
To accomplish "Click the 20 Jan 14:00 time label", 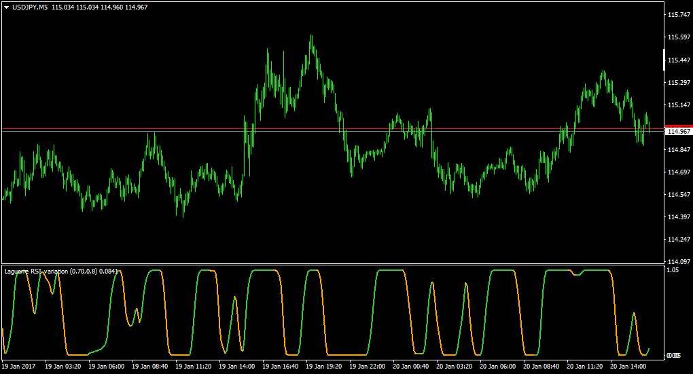I will tap(628, 366).
